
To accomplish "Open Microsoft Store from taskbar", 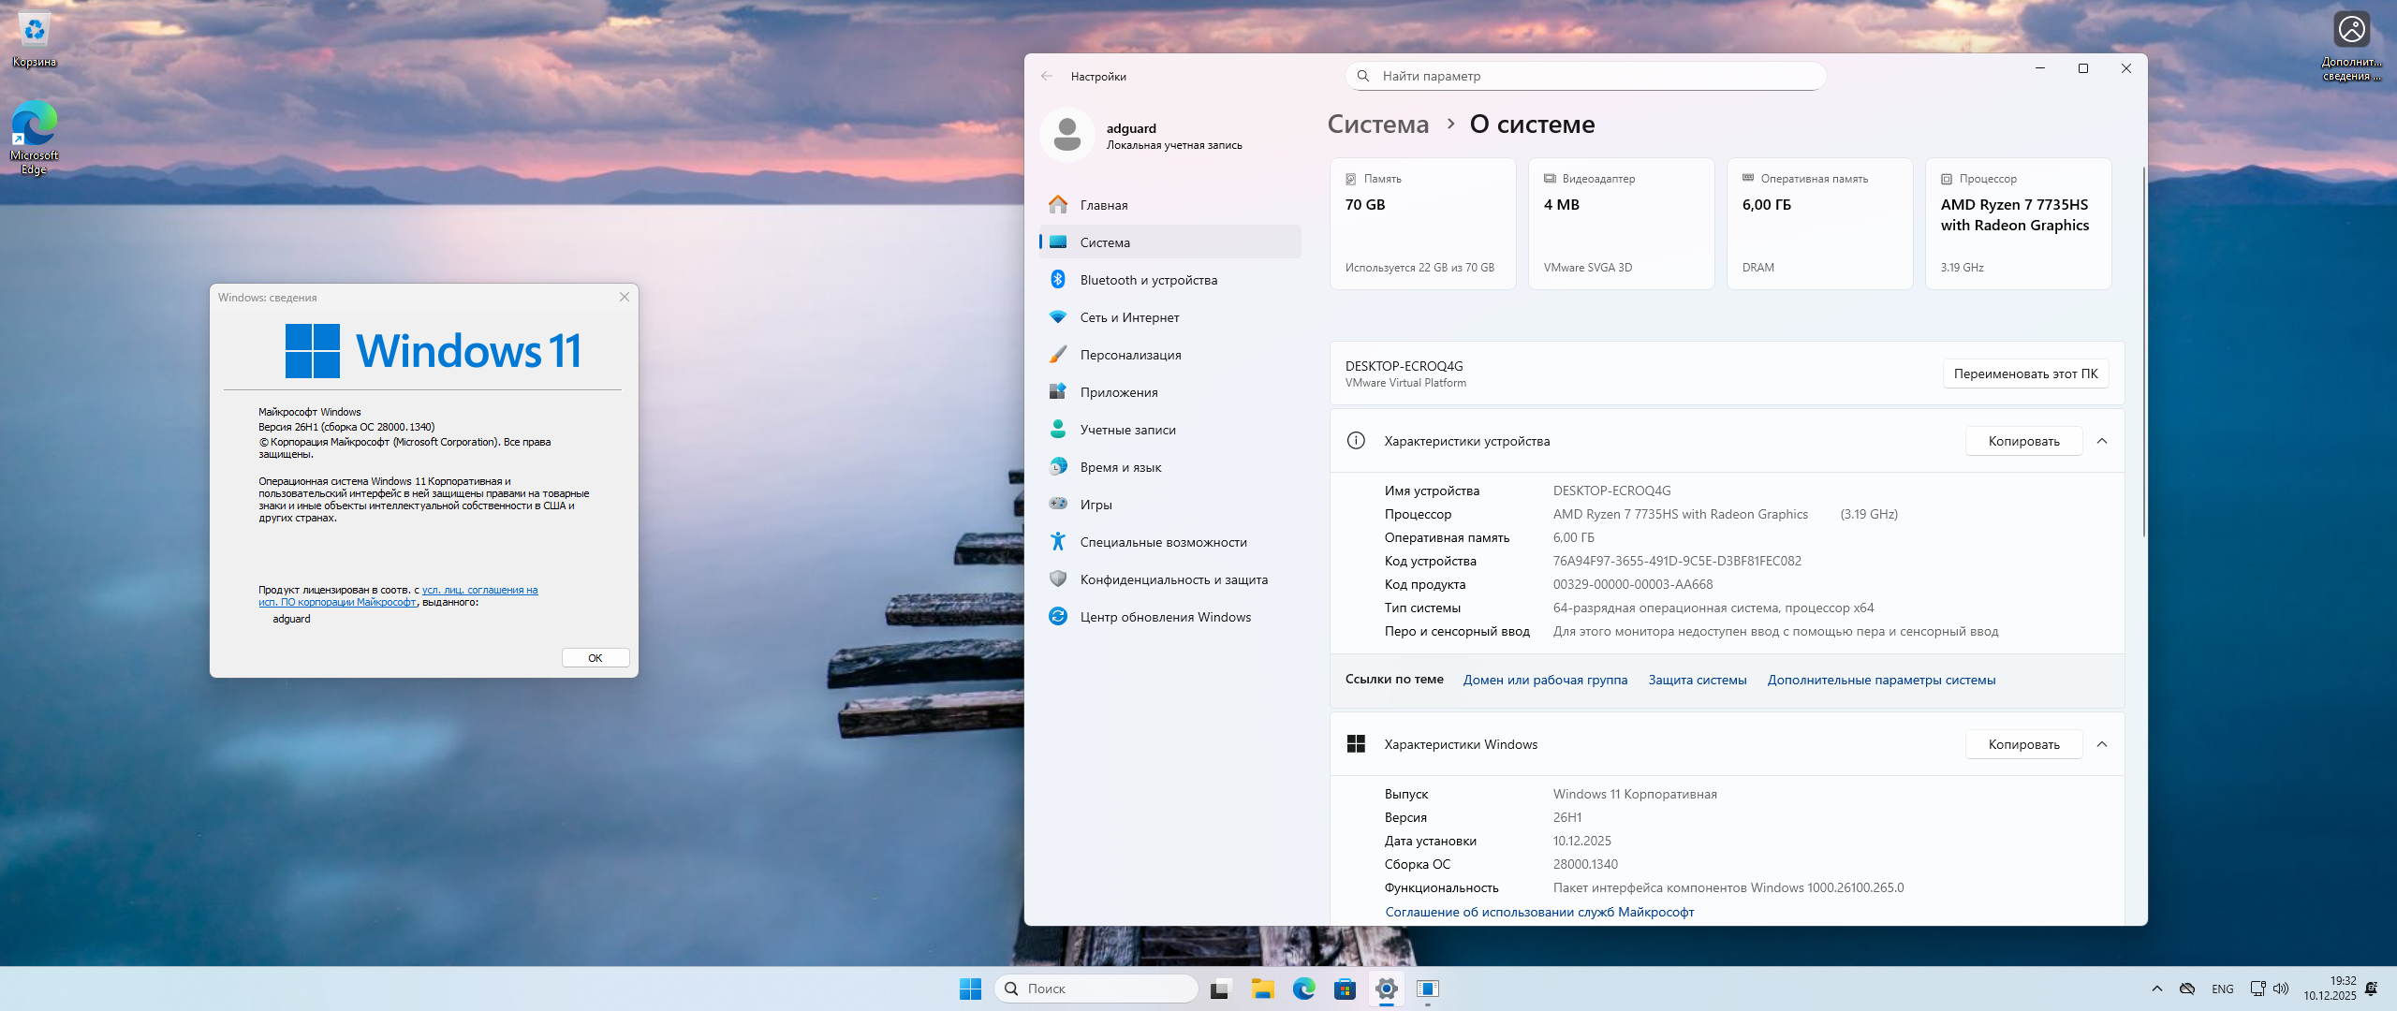I will click(x=1345, y=989).
